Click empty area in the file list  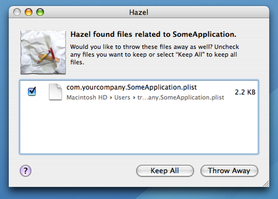(138, 128)
